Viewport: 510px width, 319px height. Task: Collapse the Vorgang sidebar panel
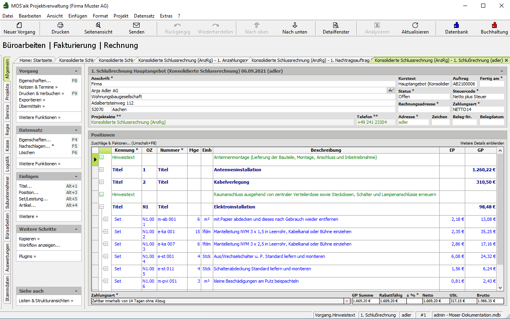click(x=76, y=71)
